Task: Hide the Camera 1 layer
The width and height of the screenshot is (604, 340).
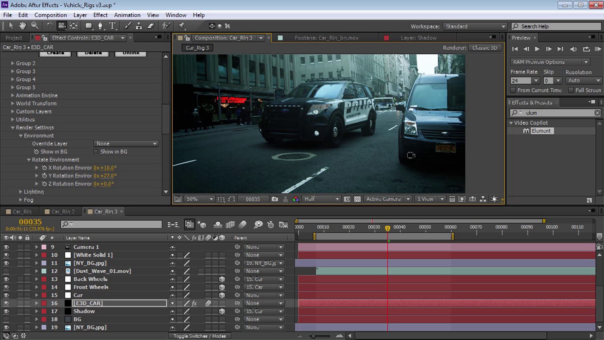Action: pyautogui.click(x=6, y=247)
